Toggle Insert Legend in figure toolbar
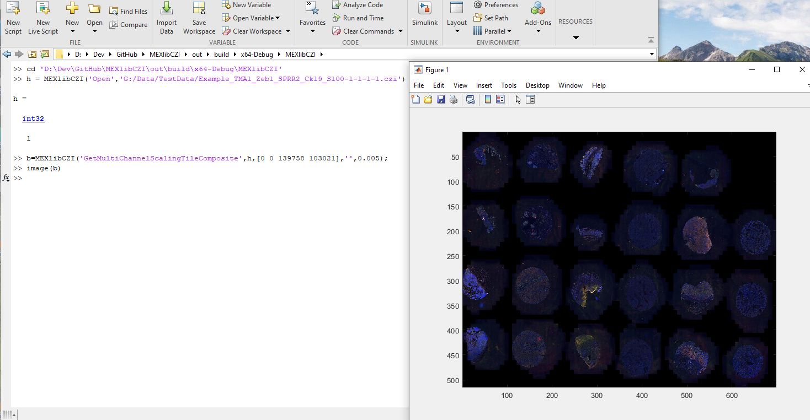The width and height of the screenshot is (810, 420). click(x=500, y=99)
